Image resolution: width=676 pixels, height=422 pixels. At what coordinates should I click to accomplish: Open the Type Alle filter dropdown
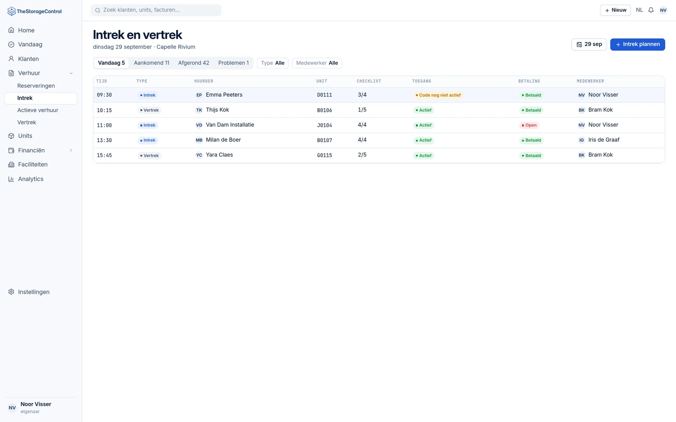(x=273, y=63)
